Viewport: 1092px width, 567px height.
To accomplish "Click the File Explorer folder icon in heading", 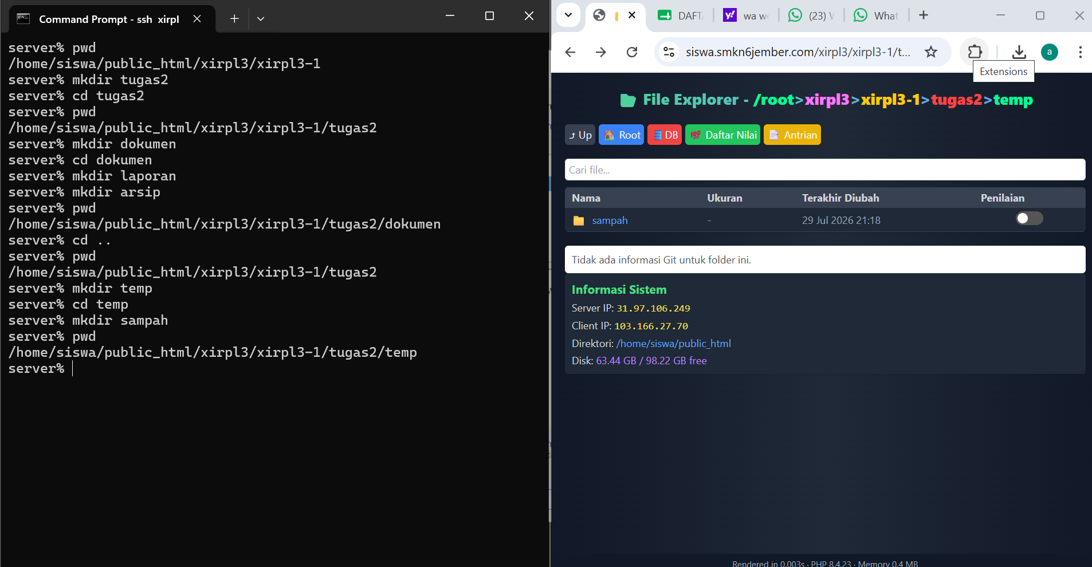I will pyautogui.click(x=628, y=100).
